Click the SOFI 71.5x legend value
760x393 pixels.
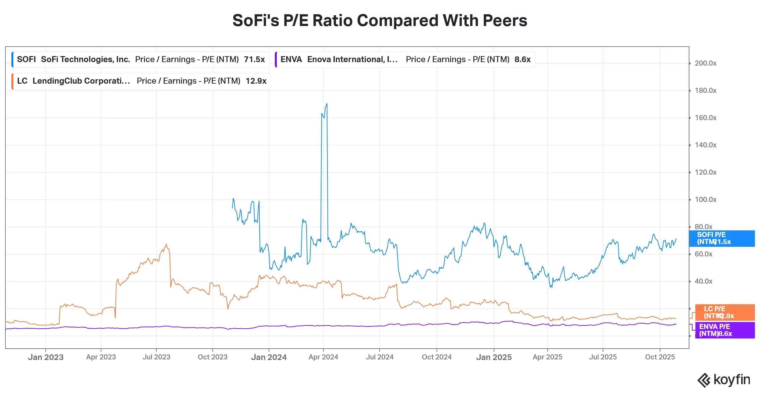[x=254, y=60]
